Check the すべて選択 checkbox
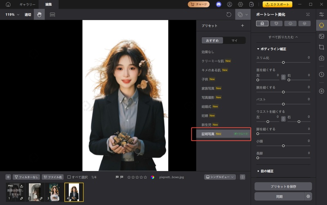This screenshot has width=327, height=205. click(x=69, y=177)
